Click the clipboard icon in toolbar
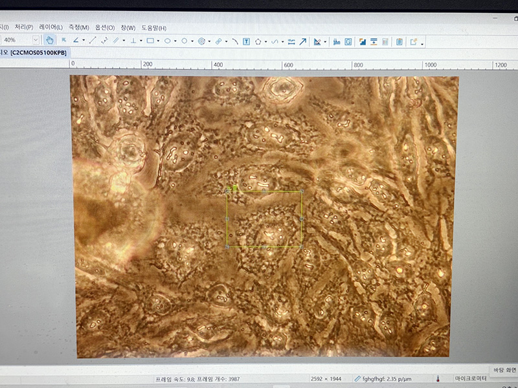 (400, 41)
